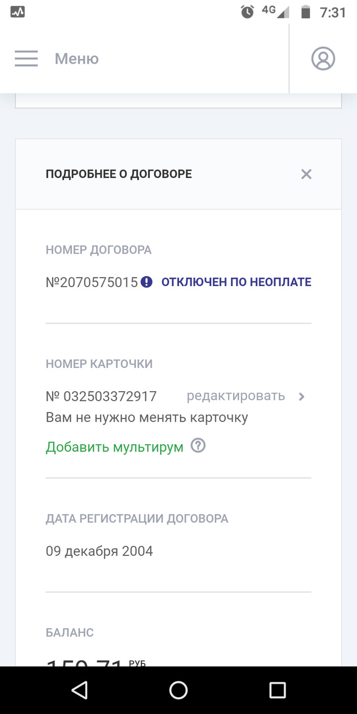Image resolution: width=357 pixels, height=714 pixels.
Task: Click the 4G signal indicator
Action: [x=275, y=11]
